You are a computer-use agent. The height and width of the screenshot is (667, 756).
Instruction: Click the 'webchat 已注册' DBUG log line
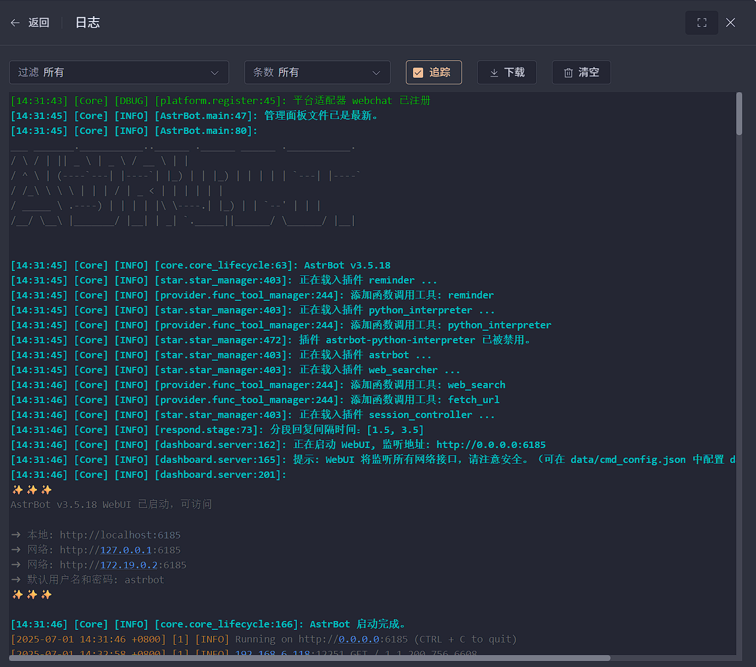pyautogui.click(x=221, y=101)
